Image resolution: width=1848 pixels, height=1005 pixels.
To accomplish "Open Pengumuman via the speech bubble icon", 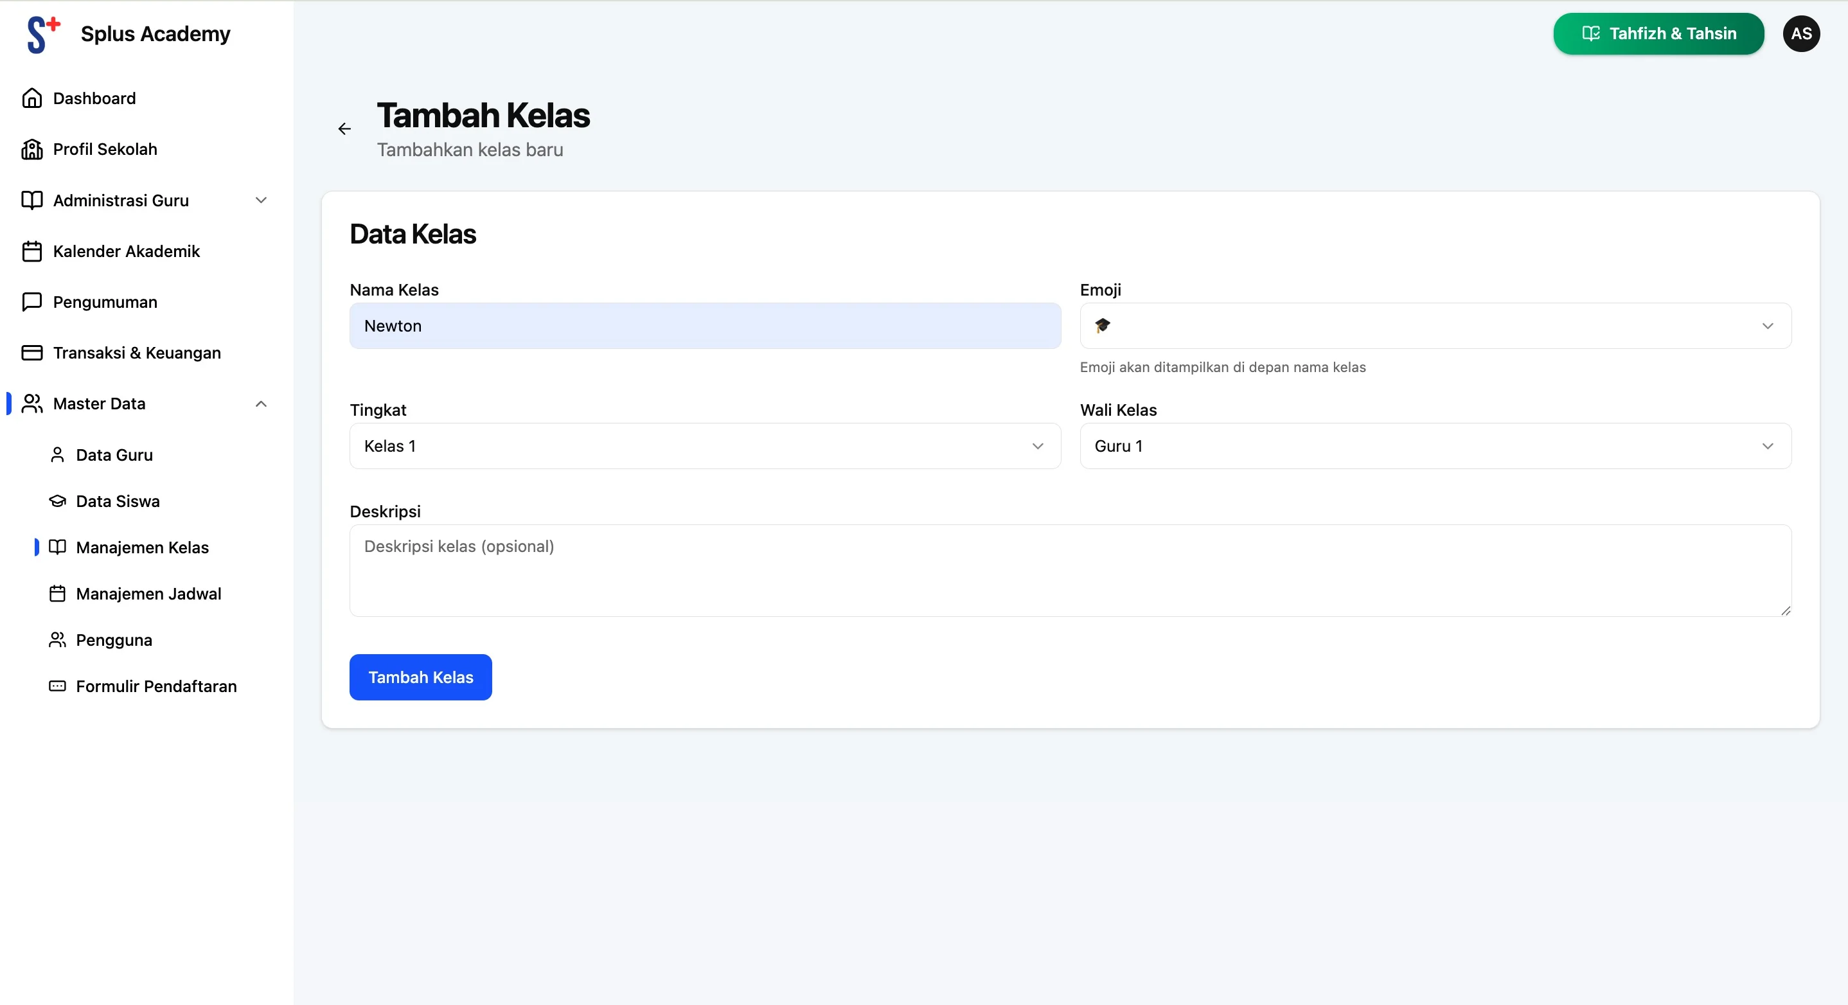I will click(x=32, y=302).
